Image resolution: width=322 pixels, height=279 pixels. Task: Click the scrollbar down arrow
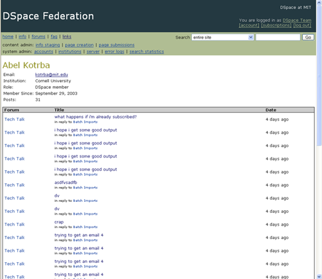[319, 276]
